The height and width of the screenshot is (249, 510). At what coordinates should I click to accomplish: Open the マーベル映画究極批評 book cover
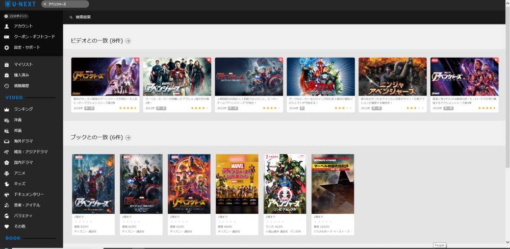pyautogui.click(x=333, y=184)
